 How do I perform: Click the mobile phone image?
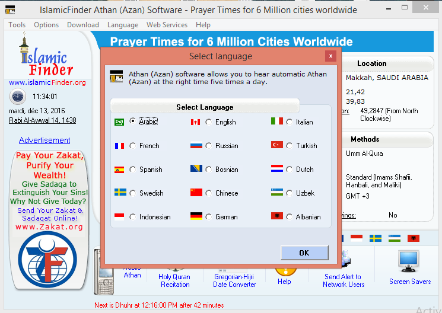click(x=104, y=272)
